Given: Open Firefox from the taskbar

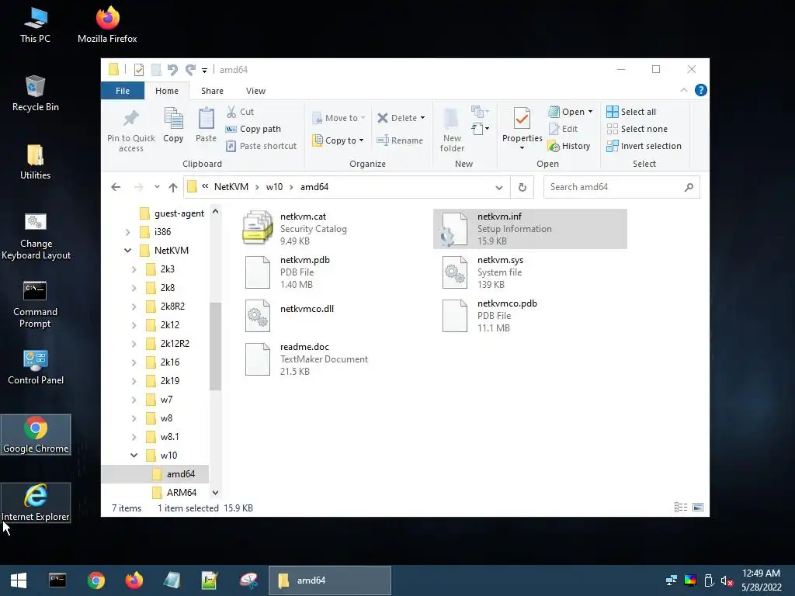Looking at the screenshot, I should (x=134, y=580).
